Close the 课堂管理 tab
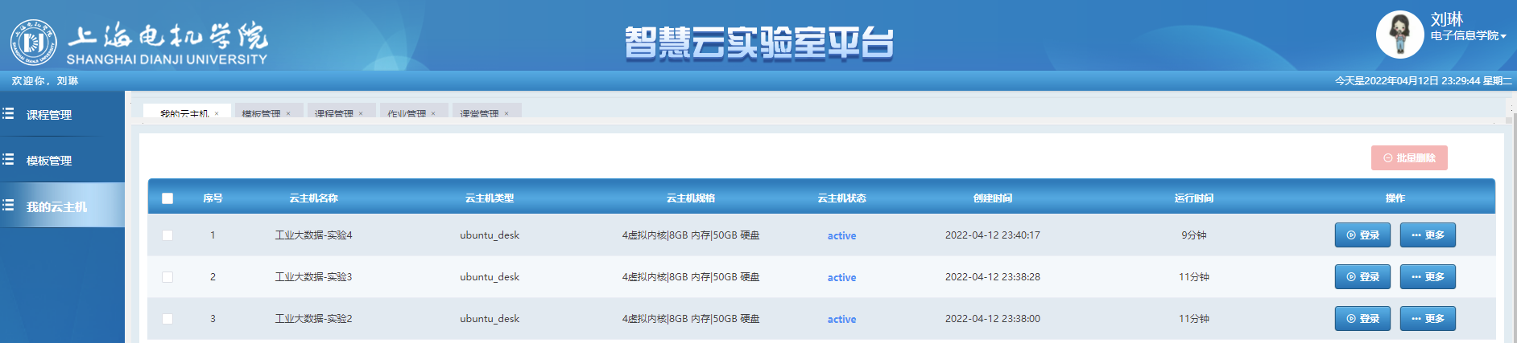This screenshot has width=1517, height=343. [506, 113]
